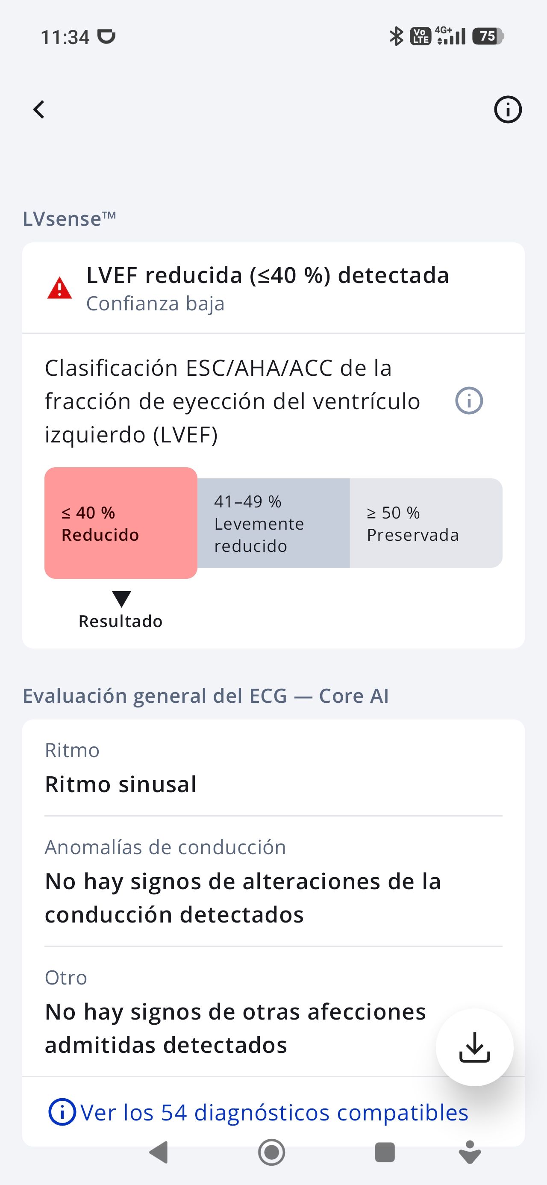Tap the Android recent apps square
547x1185 pixels.
(385, 1153)
